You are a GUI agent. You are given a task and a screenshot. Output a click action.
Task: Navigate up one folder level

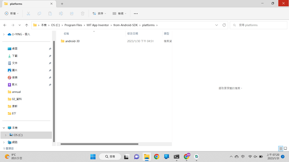point(27,25)
